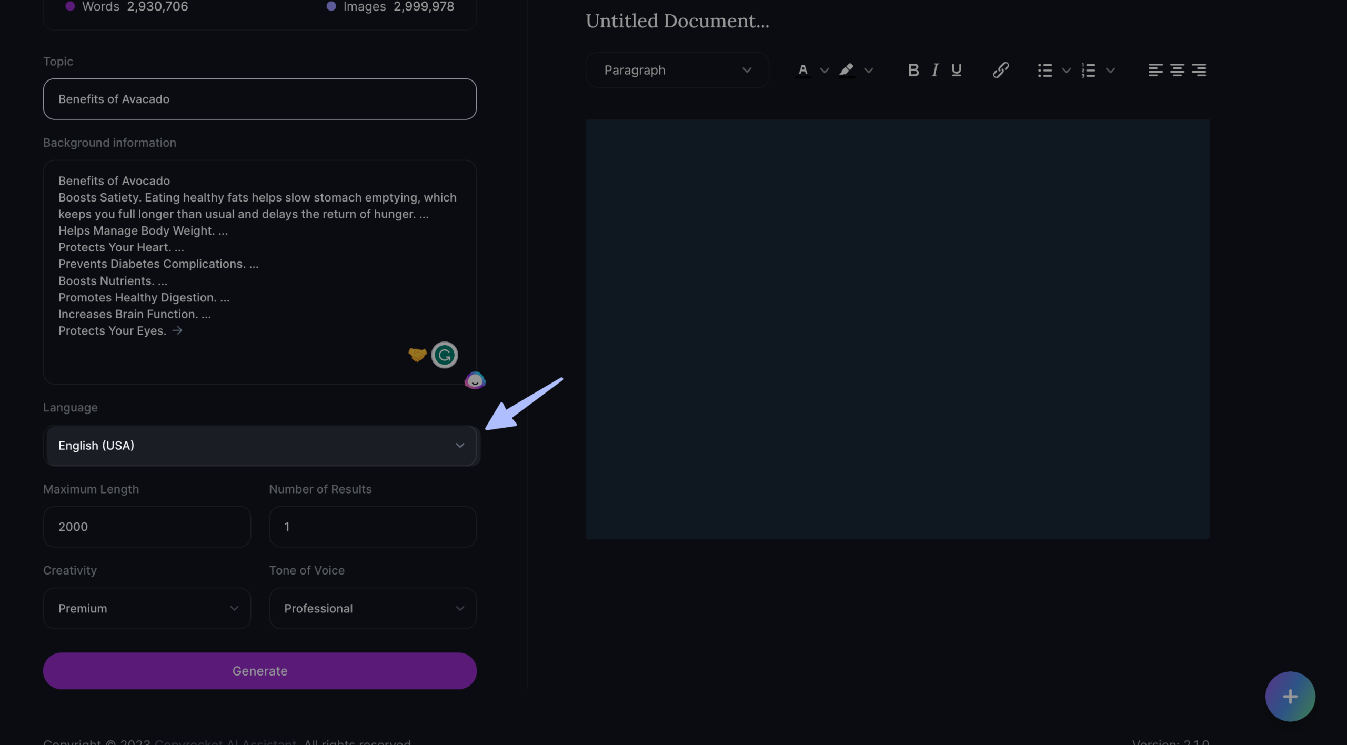Screen dimensions: 1347x745
Task: Open the Paragraph style dropdown
Action: [x=677, y=70]
